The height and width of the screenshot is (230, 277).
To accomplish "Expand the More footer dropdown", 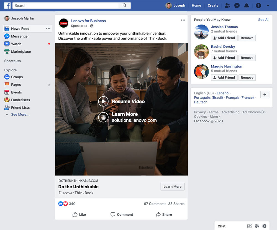I will (215, 117).
